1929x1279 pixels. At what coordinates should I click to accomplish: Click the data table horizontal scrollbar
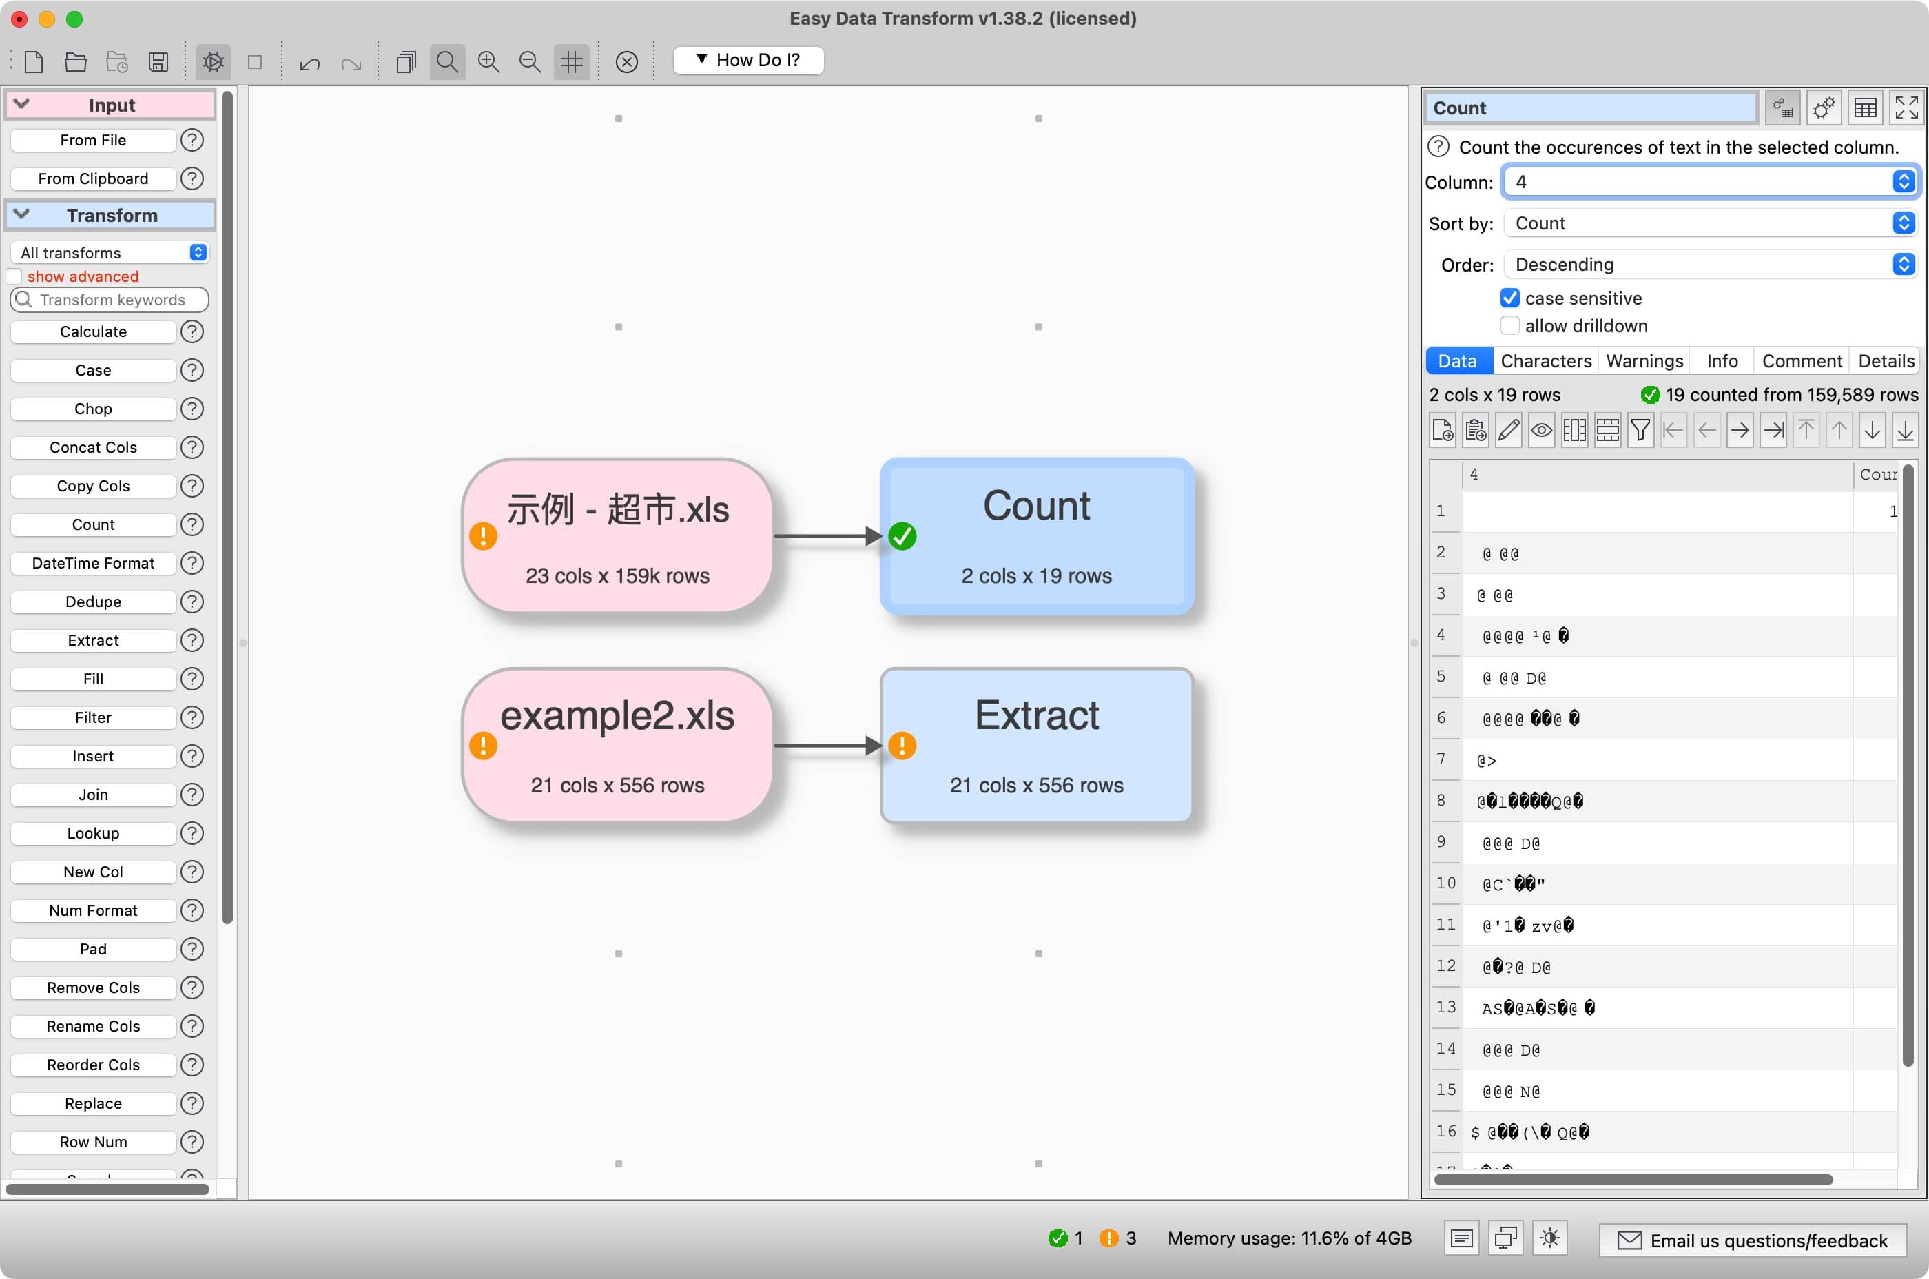pyautogui.click(x=1634, y=1180)
